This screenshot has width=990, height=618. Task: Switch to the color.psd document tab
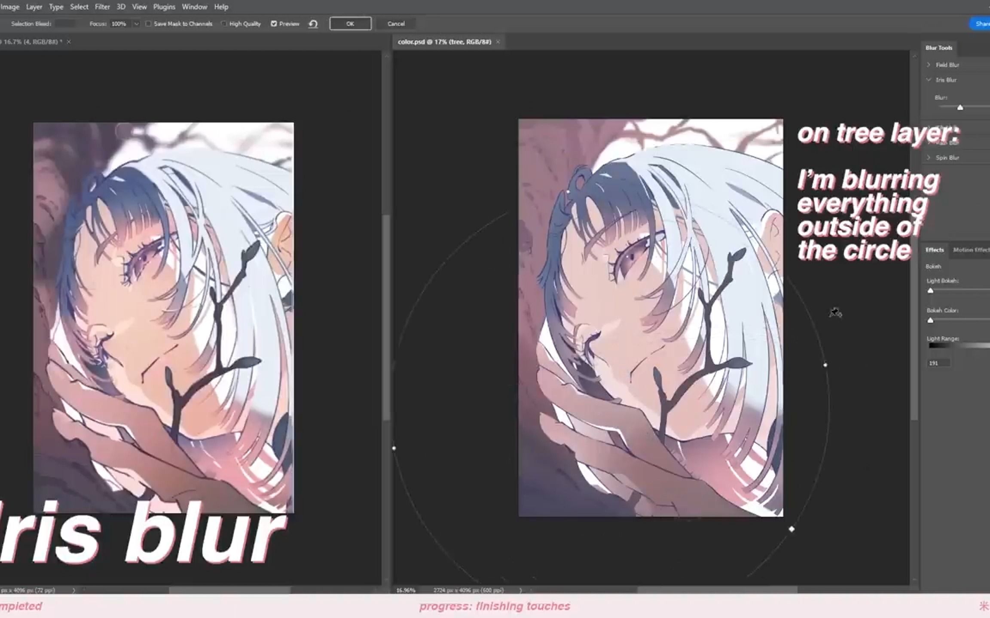pos(444,42)
